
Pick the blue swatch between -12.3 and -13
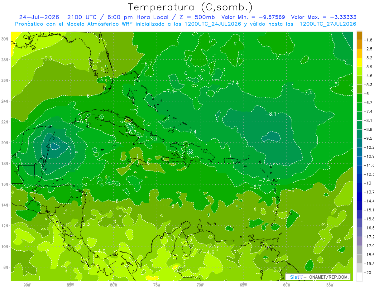tap(359, 178)
